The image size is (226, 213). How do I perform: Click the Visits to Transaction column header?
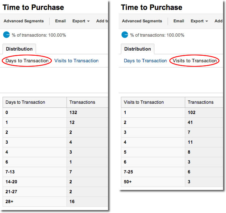tap(144, 102)
